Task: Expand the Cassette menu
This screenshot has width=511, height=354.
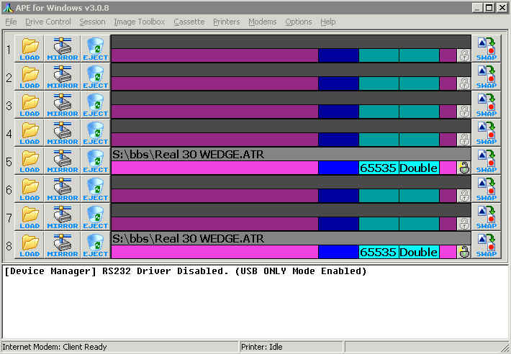Action: click(x=189, y=22)
